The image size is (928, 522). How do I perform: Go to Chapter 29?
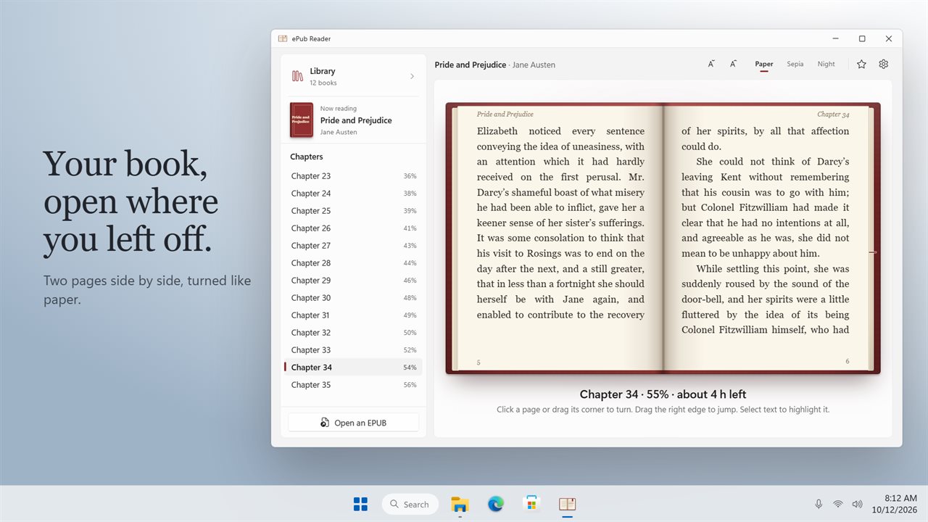pos(353,281)
